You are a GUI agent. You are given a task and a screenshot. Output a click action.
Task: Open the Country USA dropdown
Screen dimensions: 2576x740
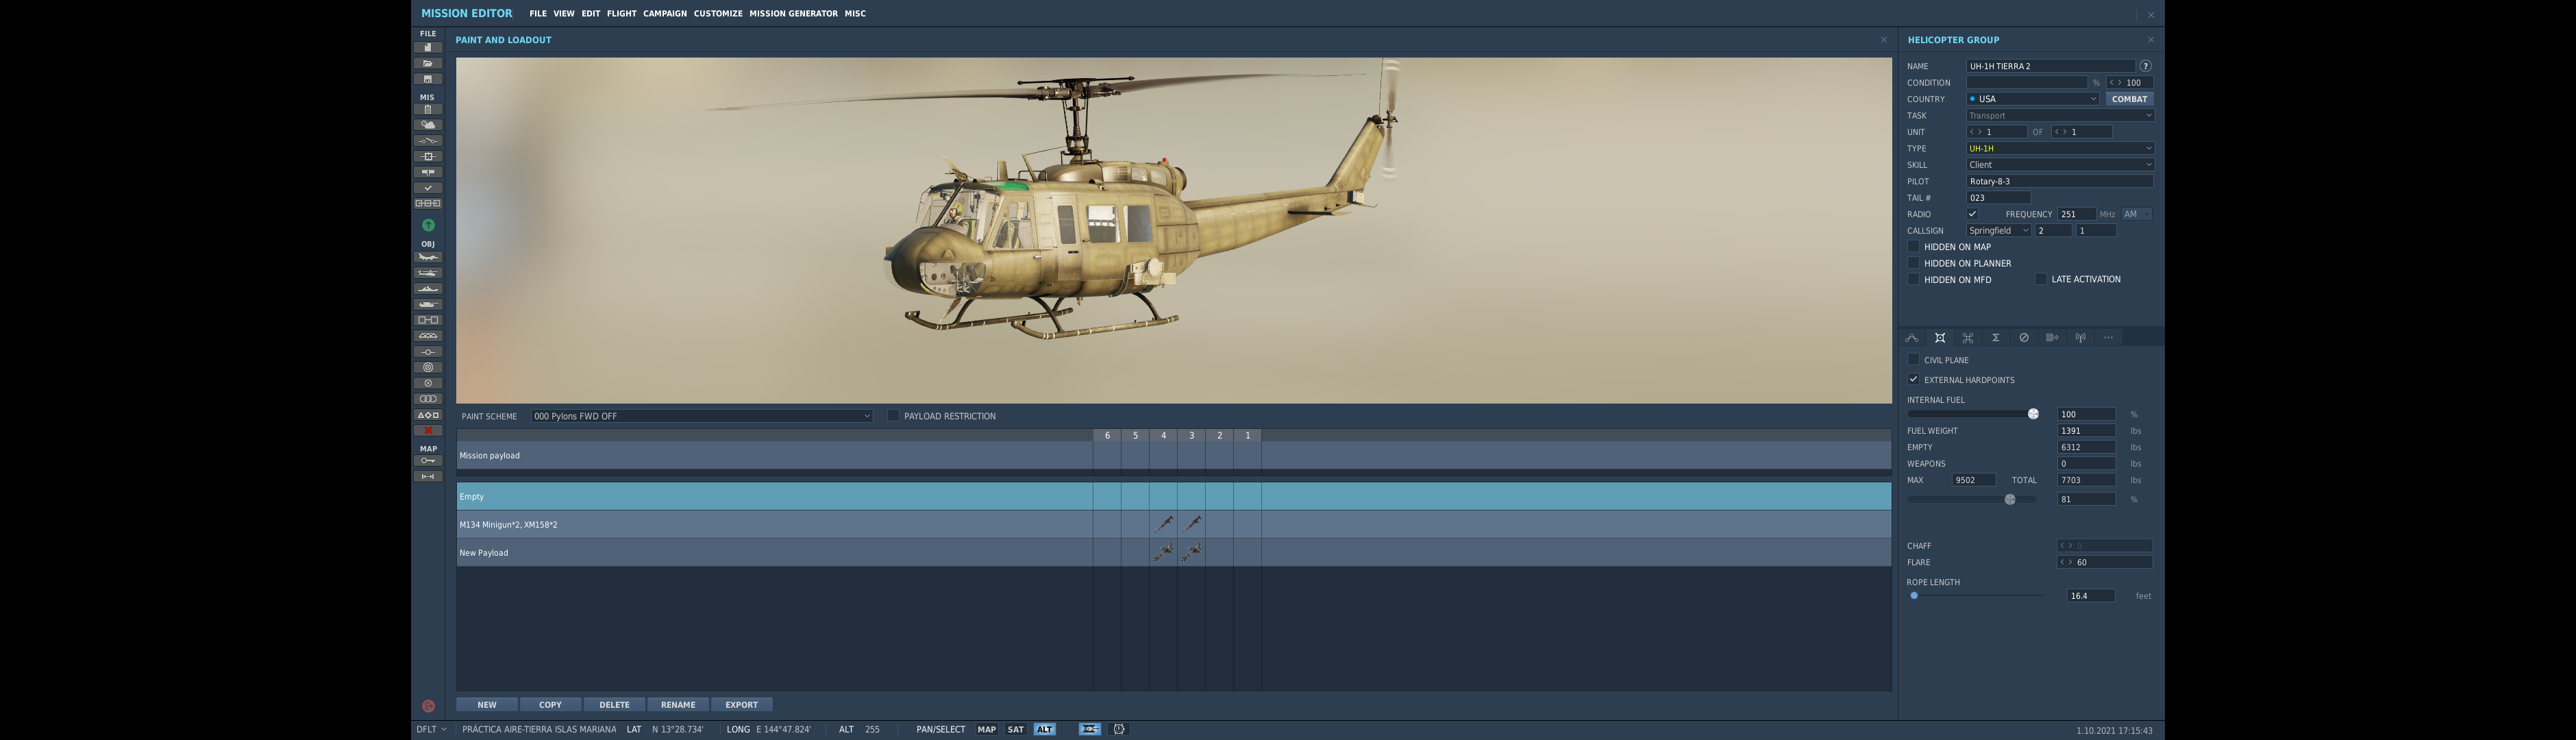point(2033,99)
